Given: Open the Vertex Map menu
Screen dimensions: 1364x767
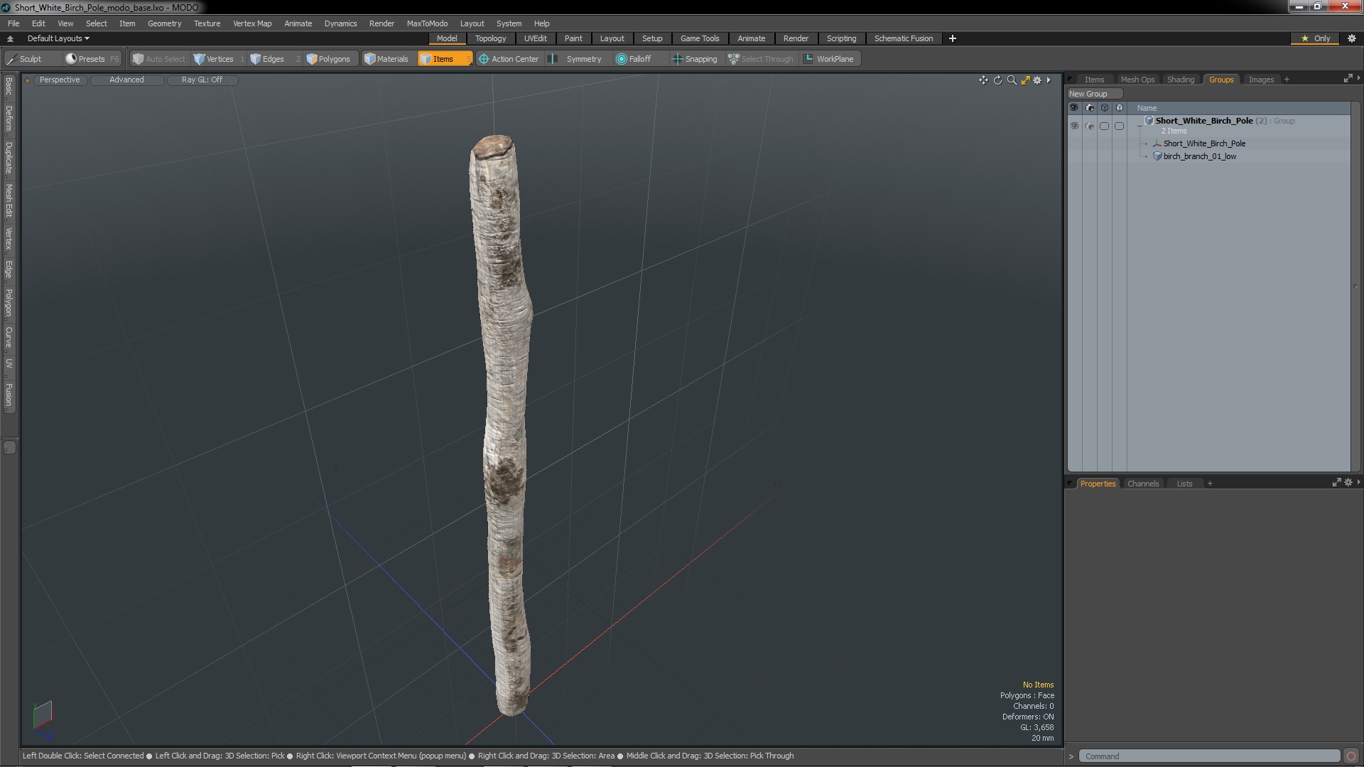Looking at the screenshot, I should point(252,23).
